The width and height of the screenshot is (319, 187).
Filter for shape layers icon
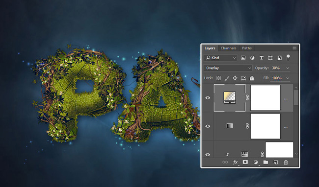270,58
